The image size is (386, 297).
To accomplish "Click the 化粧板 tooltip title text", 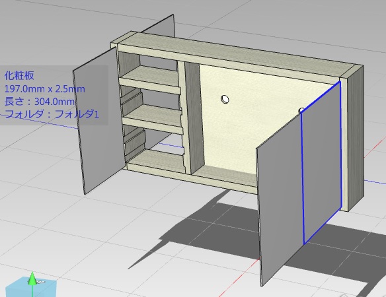I will pos(19,75).
